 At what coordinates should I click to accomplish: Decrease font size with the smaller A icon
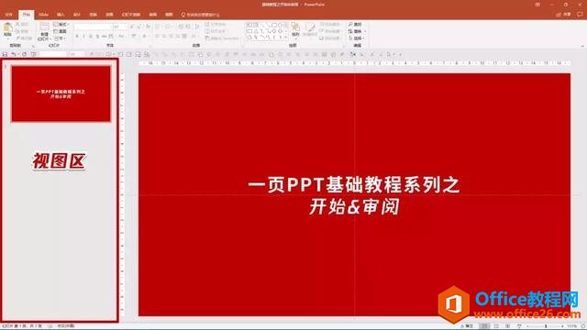pyautogui.click(x=139, y=27)
